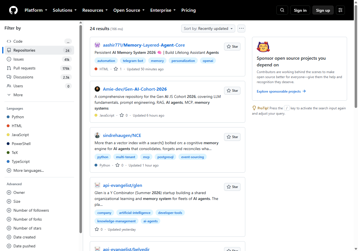Click the more options ellipsis button
The width and height of the screenshot is (358, 251).
[x=241, y=28]
